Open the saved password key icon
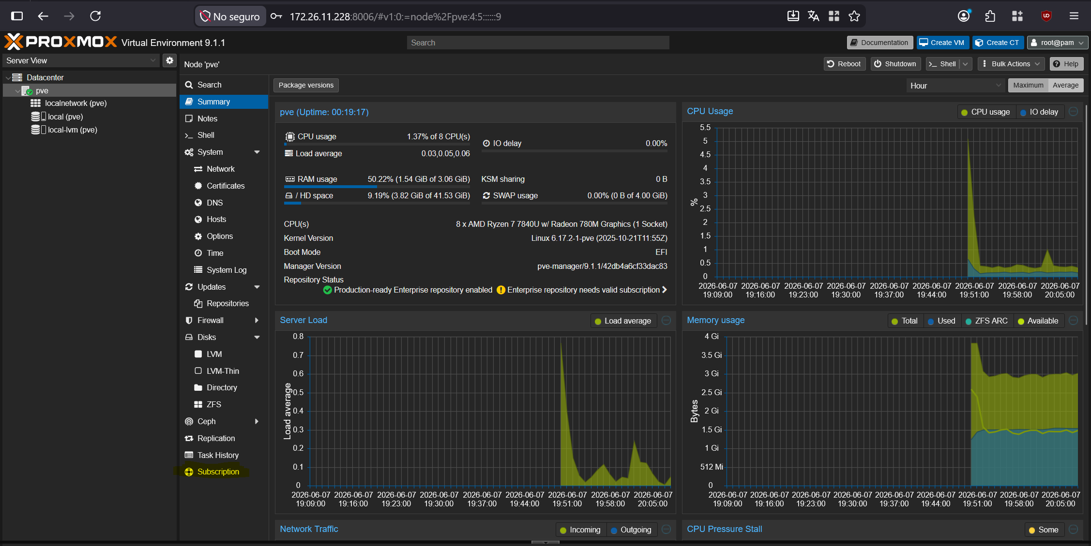The height and width of the screenshot is (546, 1091). (x=276, y=16)
